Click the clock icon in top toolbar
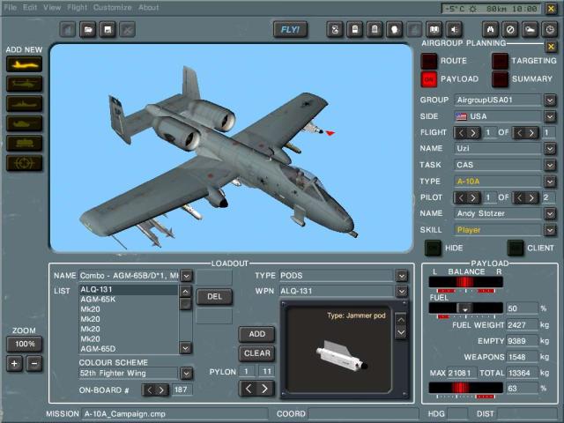Image resolution: width=564 pixels, height=423 pixels. (x=549, y=30)
